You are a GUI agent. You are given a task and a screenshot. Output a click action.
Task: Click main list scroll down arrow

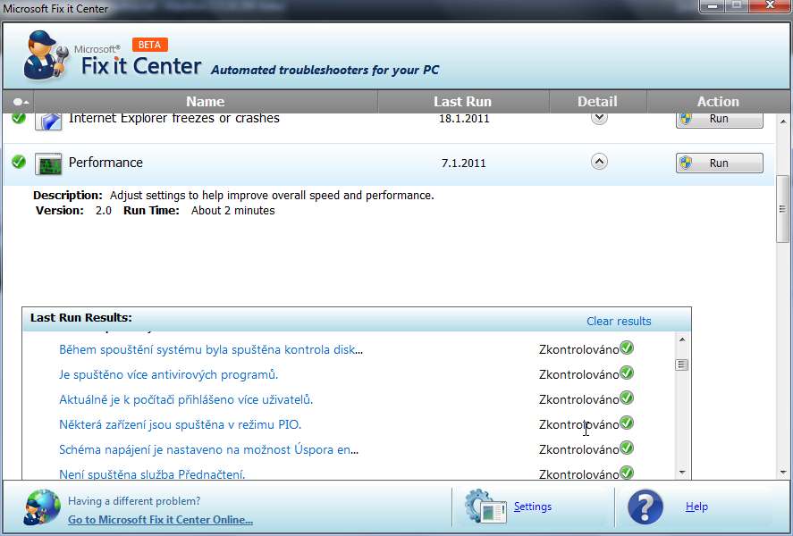pyautogui.click(x=783, y=473)
